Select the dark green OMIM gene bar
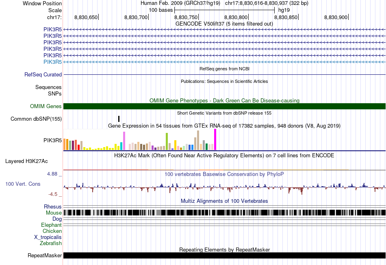The width and height of the screenshot is (386, 265). pos(224,106)
